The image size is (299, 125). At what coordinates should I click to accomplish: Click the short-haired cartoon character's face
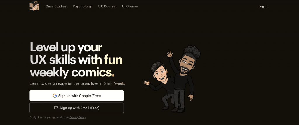pyautogui.click(x=160, y=73)
